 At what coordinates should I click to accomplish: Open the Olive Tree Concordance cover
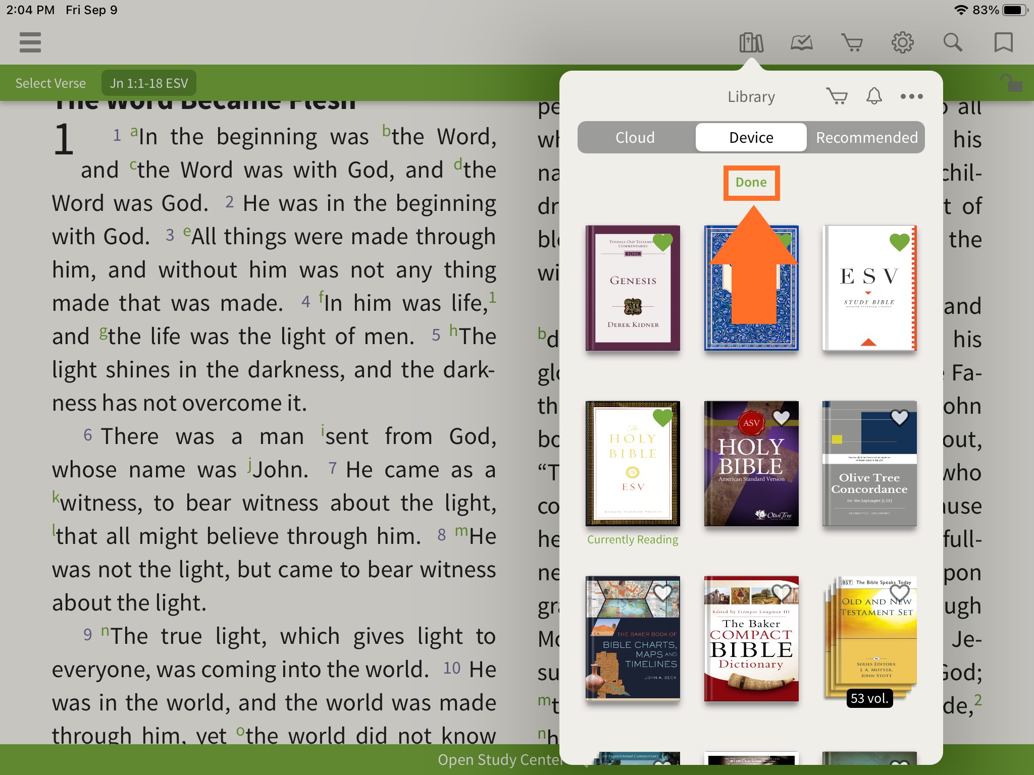click(869, 463)
